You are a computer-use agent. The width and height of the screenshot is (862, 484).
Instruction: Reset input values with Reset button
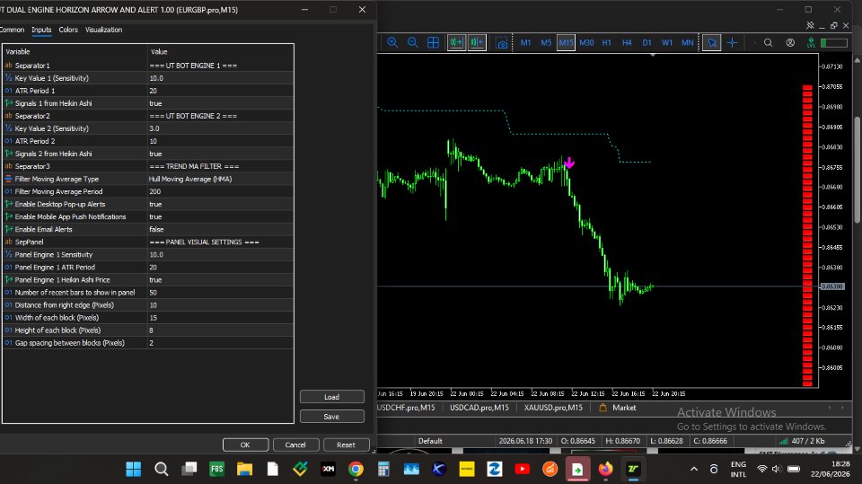click(346, 444)
